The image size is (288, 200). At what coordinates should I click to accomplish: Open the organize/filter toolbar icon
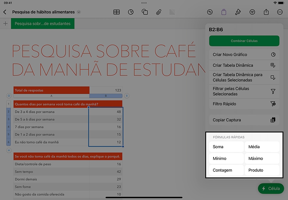(x=252, y=12)
